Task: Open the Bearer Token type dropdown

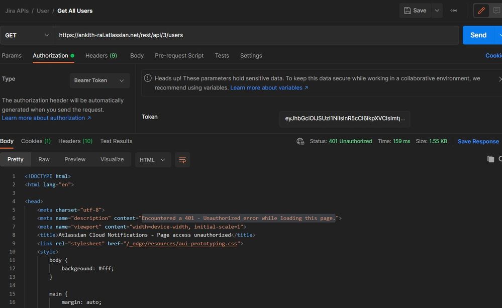Action: tap(99, 80)
